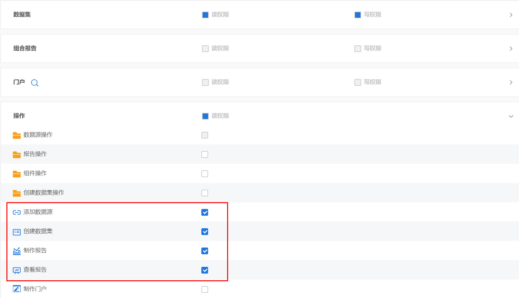The image size is (519, 298).
Task: Toggle 数据集 read permission checkbox
Action: pos(205,15)
